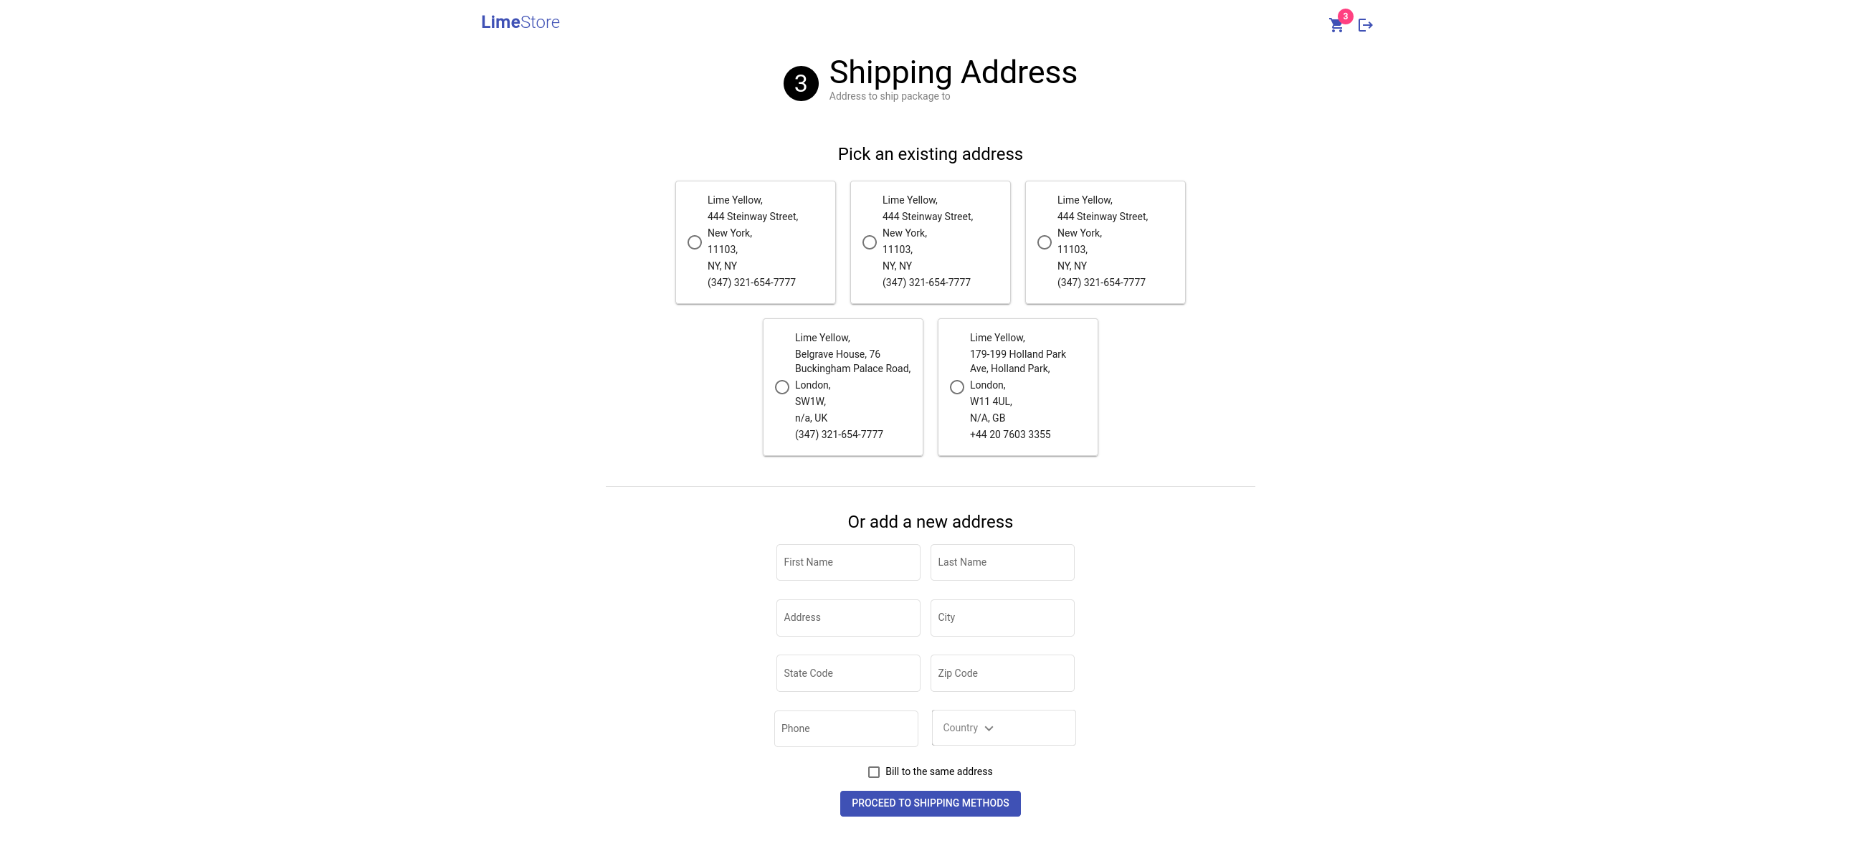
Task: Click the logout icon
Action: click(x=1365, y=24)
